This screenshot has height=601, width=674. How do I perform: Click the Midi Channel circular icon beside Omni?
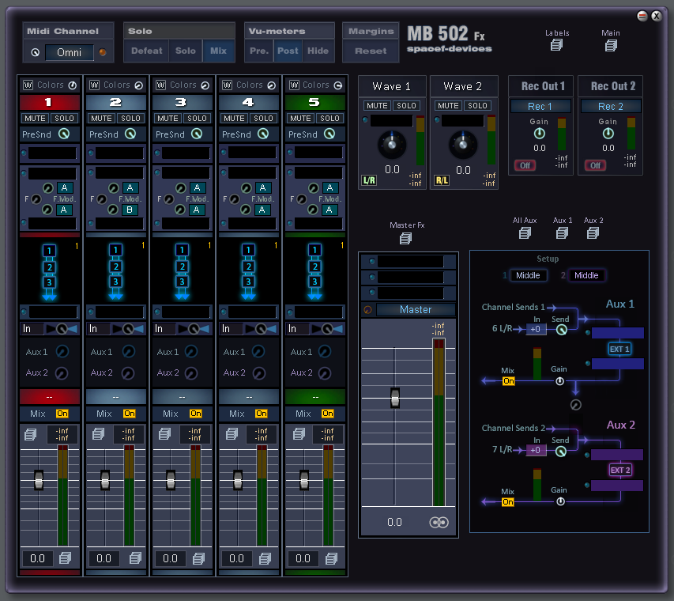36,52
